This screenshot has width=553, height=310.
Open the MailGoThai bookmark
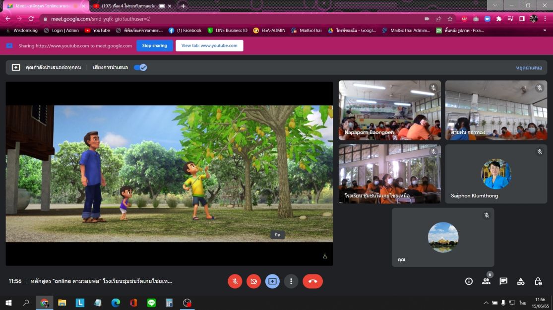pyautogui.click(x=307, y=31)
